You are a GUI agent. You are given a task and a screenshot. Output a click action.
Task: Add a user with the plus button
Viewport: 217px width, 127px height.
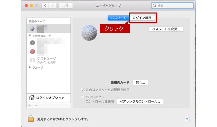(x=30, y=105)
